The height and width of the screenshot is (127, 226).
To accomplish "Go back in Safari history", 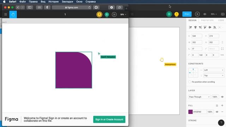I will (18, 7).
